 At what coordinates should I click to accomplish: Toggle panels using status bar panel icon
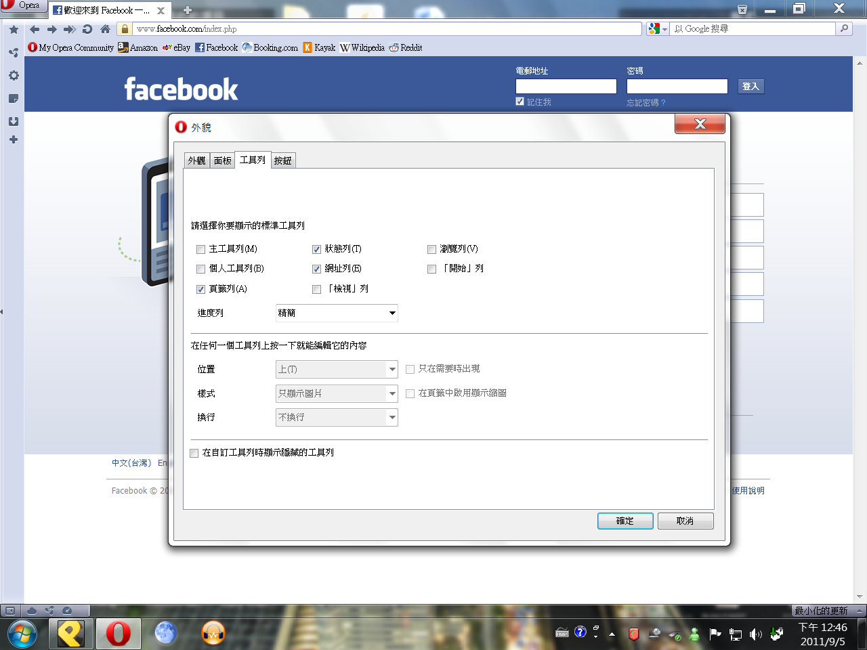coord(10,611)
